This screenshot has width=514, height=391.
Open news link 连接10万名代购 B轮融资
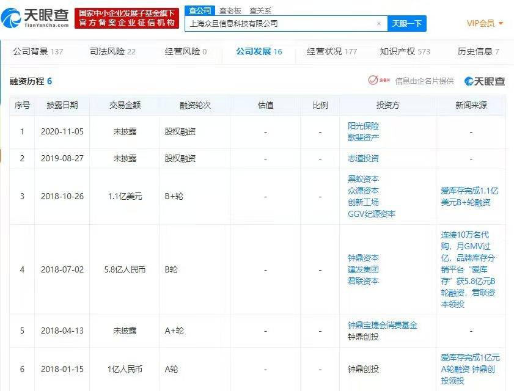(x=468, y=269)
